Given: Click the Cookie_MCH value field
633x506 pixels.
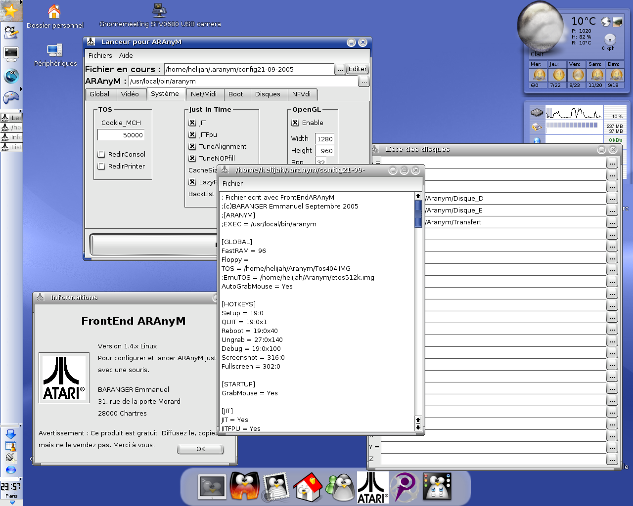Looking at the screenshot, I should pyautogui.click(x=121, y=135).
